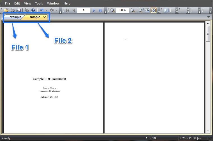The width and height of the screenshot is (213, 141).
Task: Open the View menu
Action: (27, 3)
